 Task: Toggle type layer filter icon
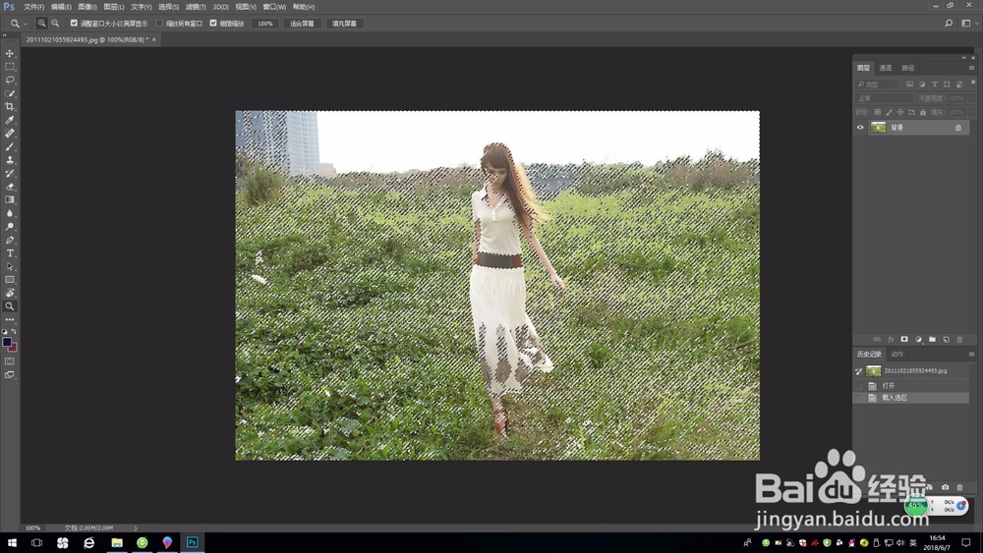(935, 83)
